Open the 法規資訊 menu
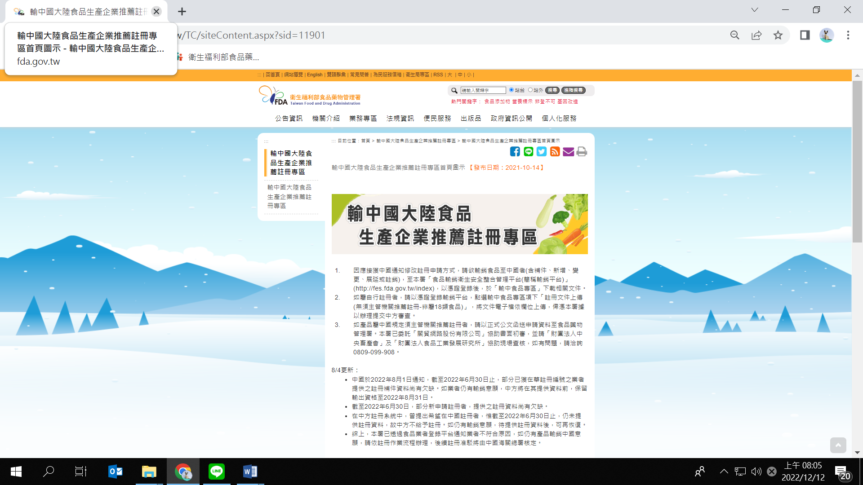Image resolution: width=863 pixels, height=485 pixels. 400,119
